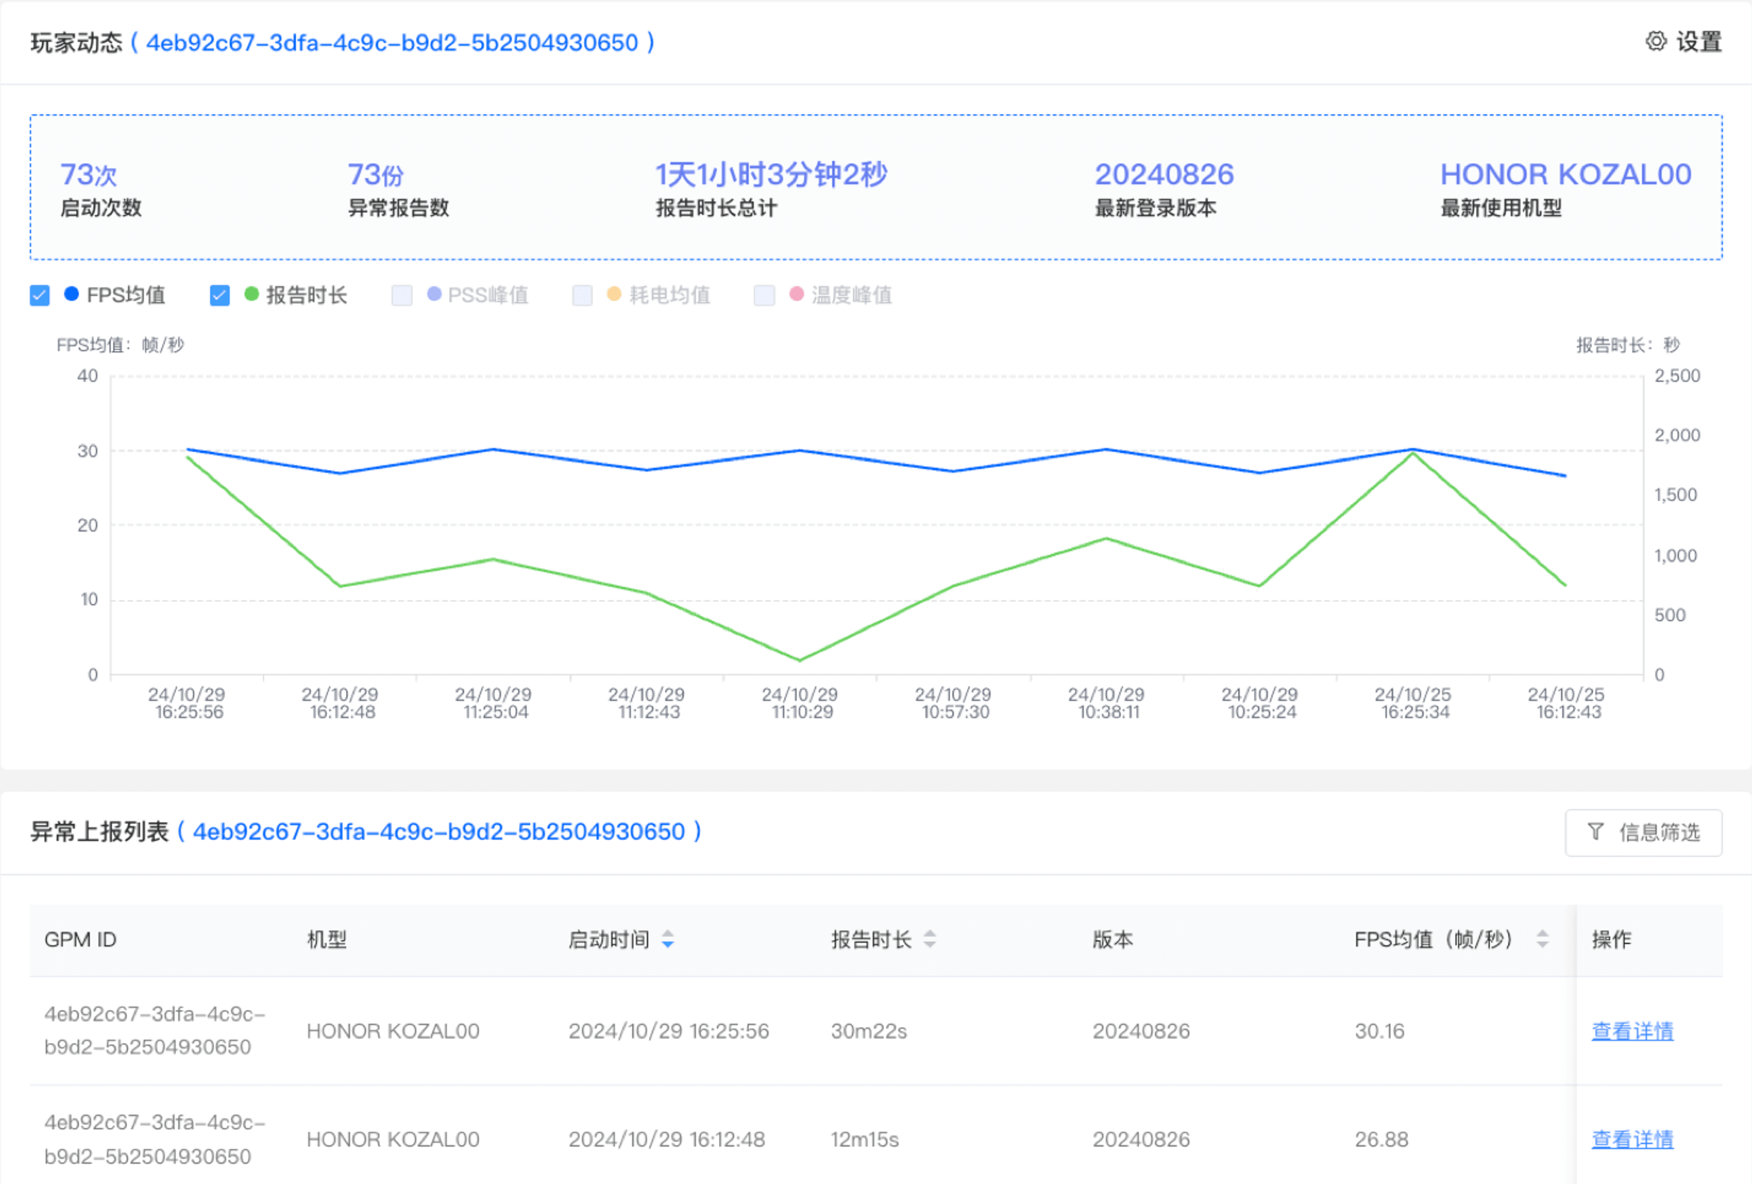Click the blue FPS均值 legend dot
The width and height of the screenshot is (1752, 1184).
(72, 295)
